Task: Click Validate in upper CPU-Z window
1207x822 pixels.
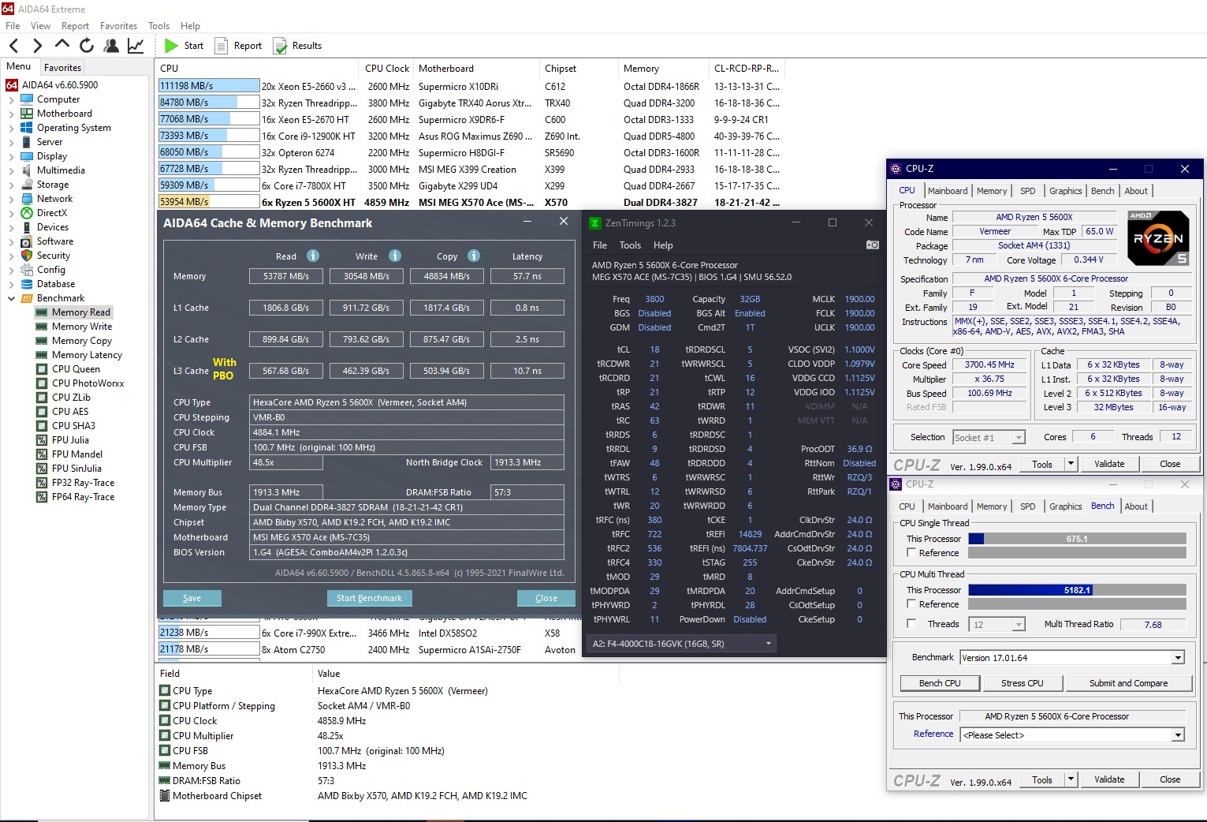Action: click(x=1109, y=464)
